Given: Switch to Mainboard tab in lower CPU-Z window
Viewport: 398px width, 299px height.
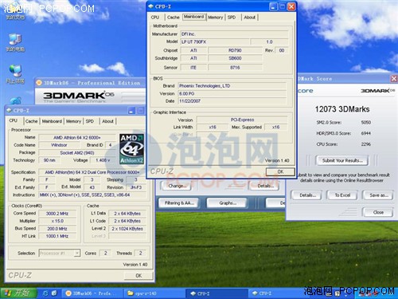Looking at the screenshot, I should pyautogui.click(x=52, y=121).
